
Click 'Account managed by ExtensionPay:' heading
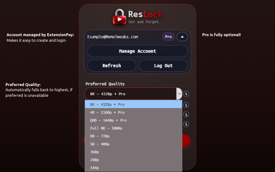click(40, 35)
